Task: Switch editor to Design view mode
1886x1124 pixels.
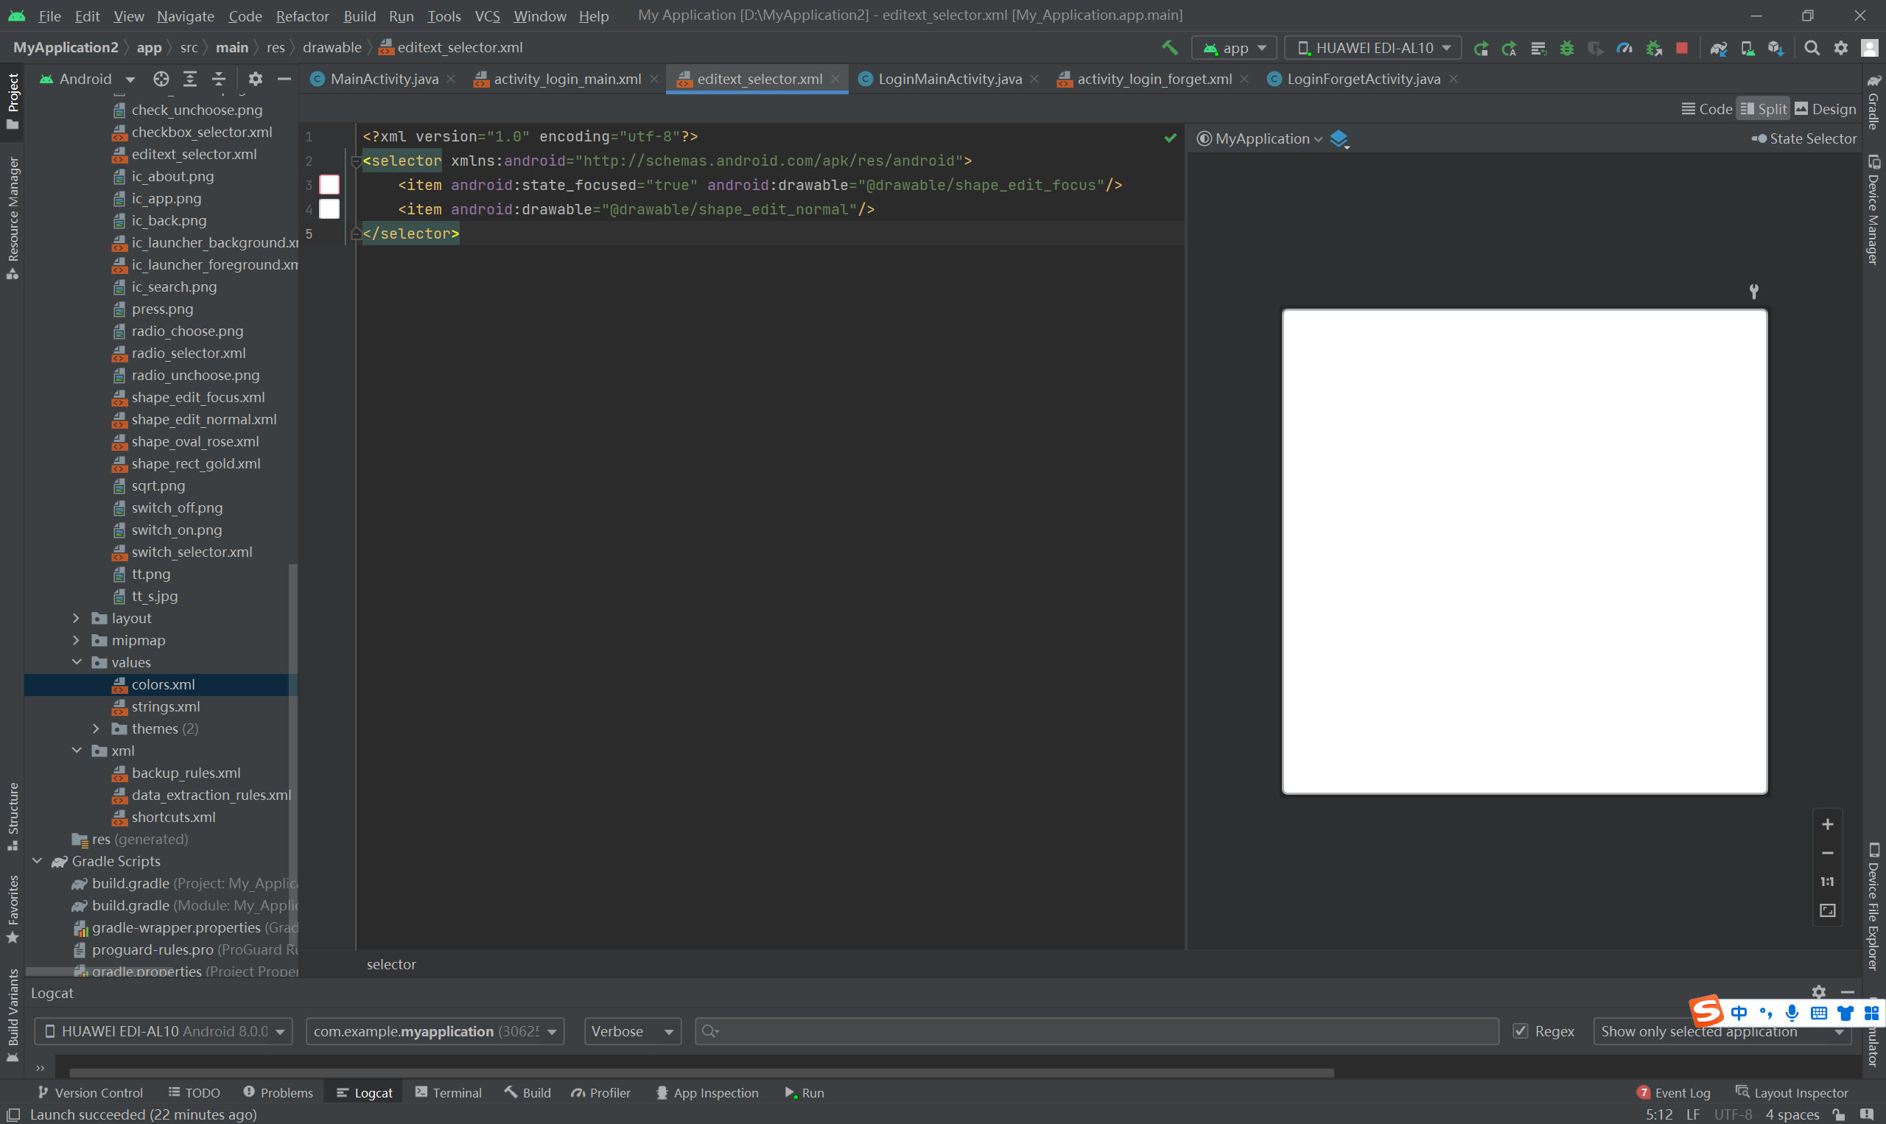Action: pyautogui.click(x=1826, y=109)
